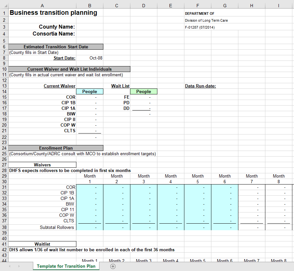
Task: Select the Oct-08 start date cell
Action: (90, 58)
